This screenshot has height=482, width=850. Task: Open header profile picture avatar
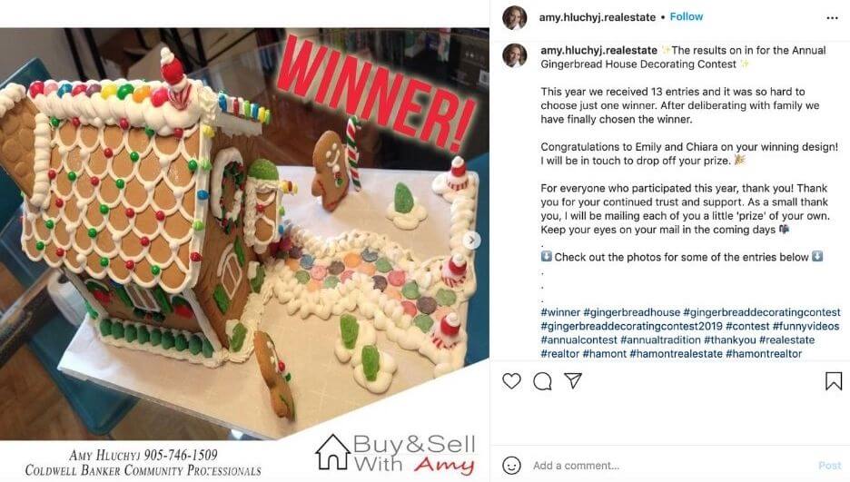514,17
